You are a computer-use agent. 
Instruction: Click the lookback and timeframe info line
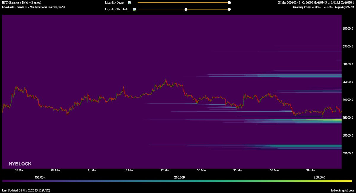pyautogui.click(x=34, y=7)
